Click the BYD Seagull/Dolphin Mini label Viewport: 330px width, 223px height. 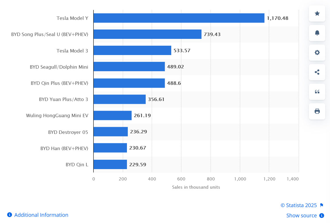[59, 67]
